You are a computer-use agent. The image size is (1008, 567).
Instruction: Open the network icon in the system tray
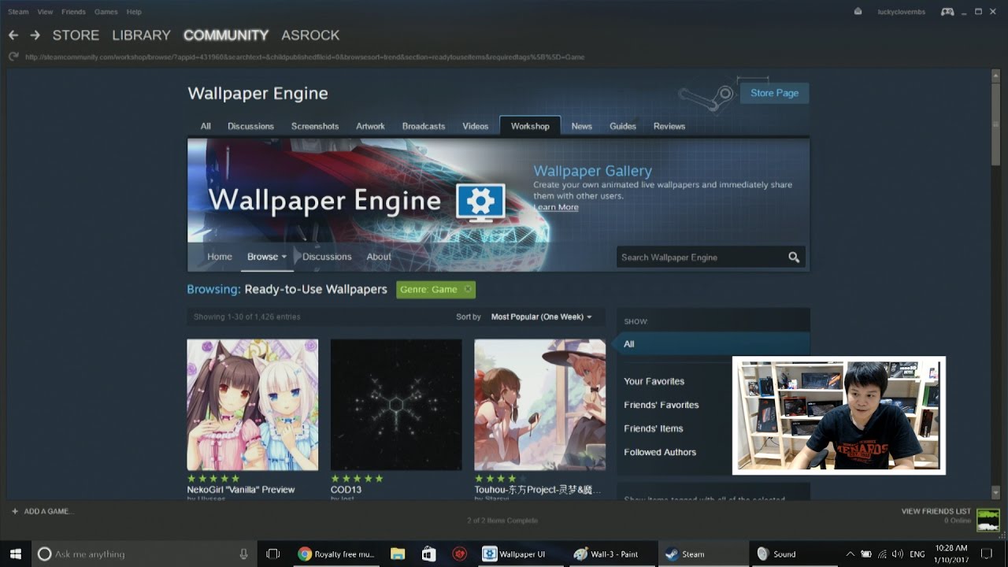coord(882,554)
